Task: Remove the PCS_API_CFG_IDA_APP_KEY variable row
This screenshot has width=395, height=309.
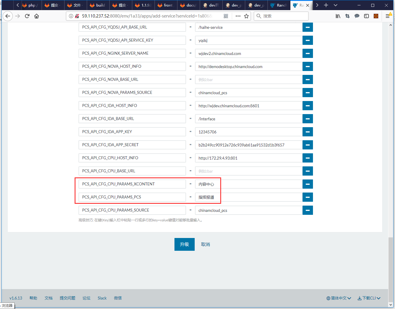Action: point(308,132)
